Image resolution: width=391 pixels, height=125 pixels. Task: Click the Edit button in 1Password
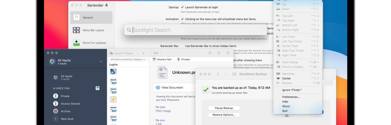tap(156, 53)
